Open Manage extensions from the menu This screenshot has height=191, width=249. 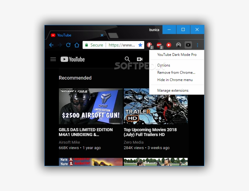tap(177, 90)
